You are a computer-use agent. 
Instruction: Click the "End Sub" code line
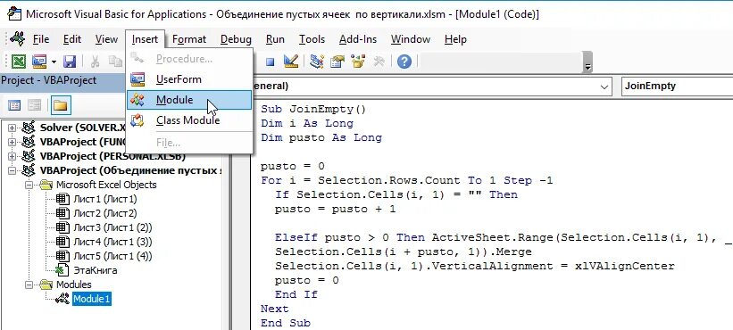(286, 323)
